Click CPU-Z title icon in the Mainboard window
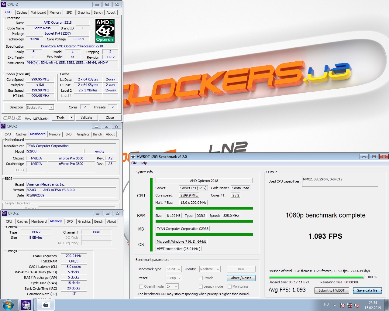This screenshot has height=311, width=389. pos(3,126)
